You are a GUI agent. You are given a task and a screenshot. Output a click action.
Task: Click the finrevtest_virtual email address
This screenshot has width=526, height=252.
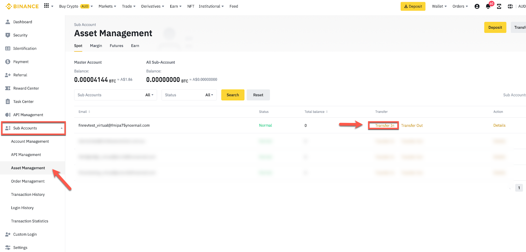tap(114, 125)
